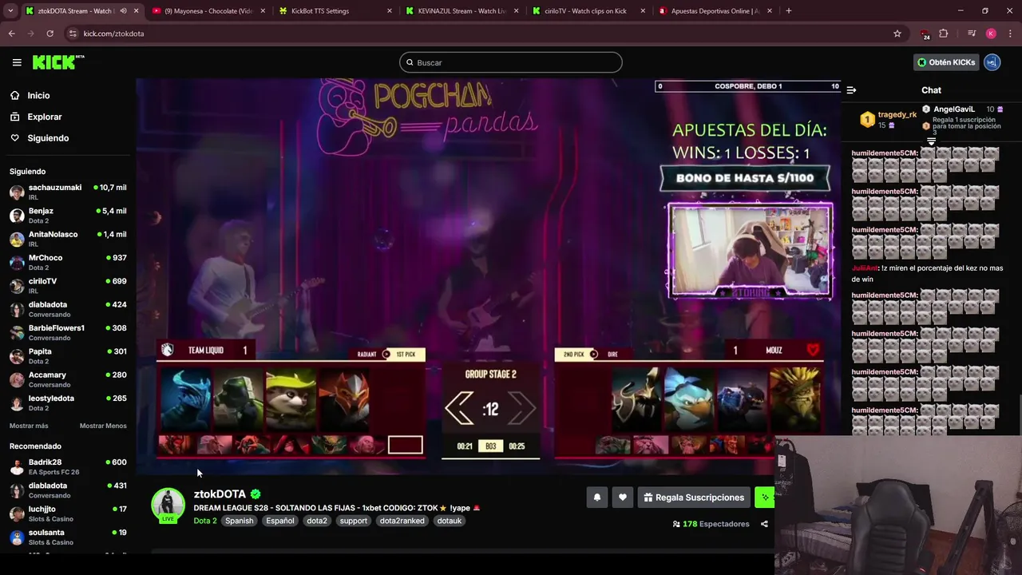The width and height of the screenshot is (1022, 575).
Task: Click the Obtén KICKs button
Action: (946, 62)
